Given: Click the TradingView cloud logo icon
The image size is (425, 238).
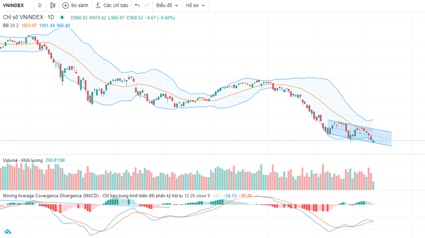Looking at the screenshot, I should pos(7,230).
